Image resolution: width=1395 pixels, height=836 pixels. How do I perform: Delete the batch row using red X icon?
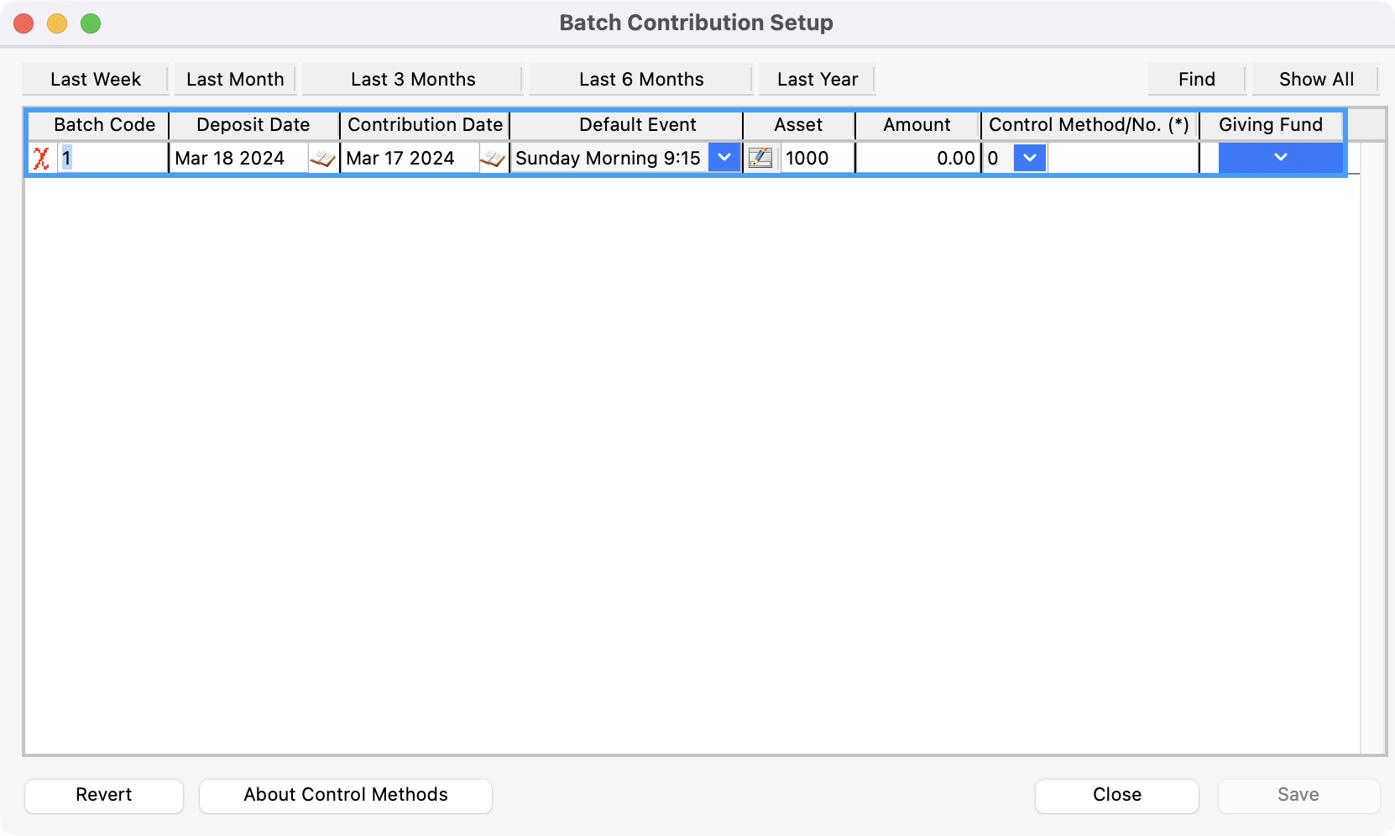(x=40, y=158)
